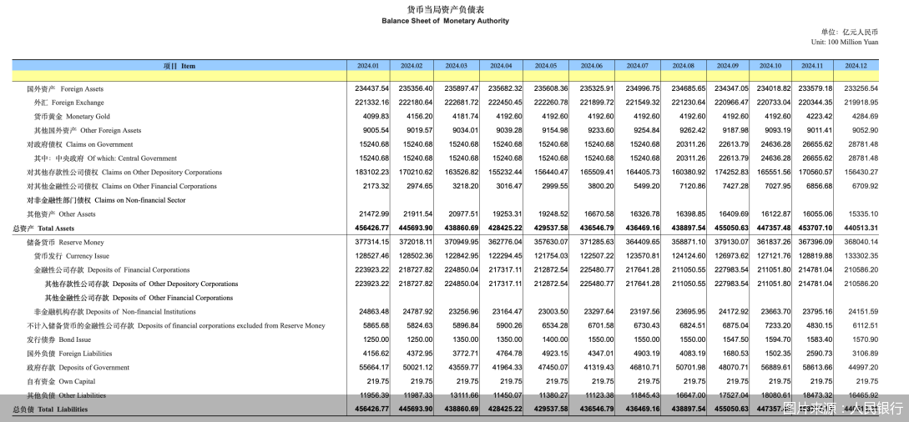Select the 2024.06 column header

(591, 66)
